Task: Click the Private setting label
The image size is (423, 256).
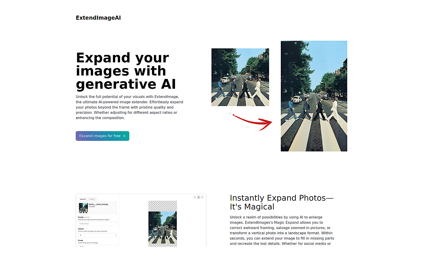Action: pos(80,240)
